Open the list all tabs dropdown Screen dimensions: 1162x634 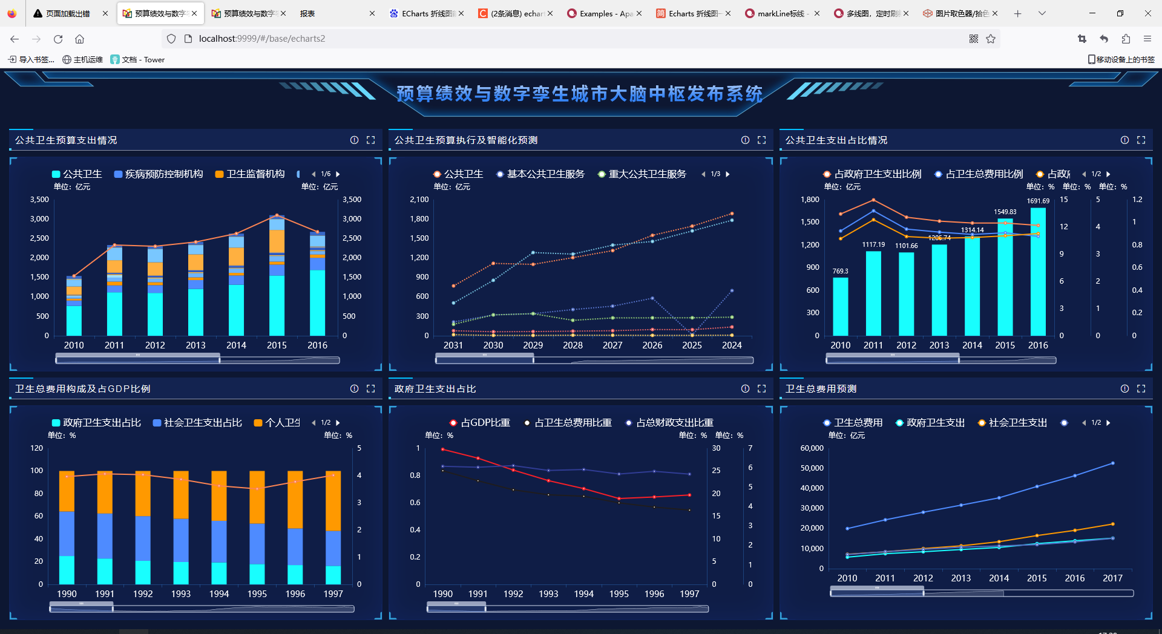pyautogui.click(x=1042, y=13)
